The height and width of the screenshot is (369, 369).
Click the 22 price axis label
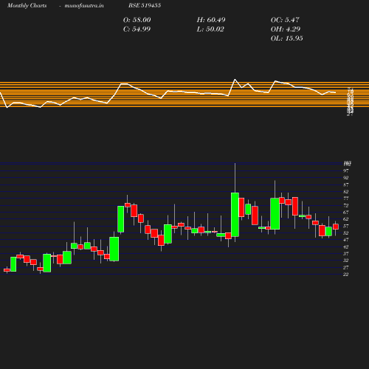(346, 275)
